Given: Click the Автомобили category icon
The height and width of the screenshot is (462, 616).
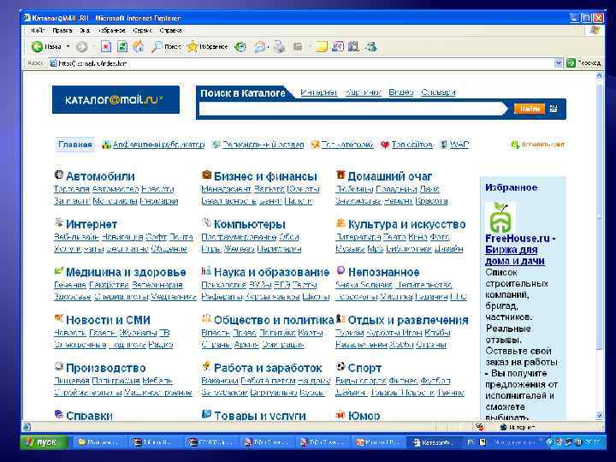Looking at the screenshot, I should (58, 175).
